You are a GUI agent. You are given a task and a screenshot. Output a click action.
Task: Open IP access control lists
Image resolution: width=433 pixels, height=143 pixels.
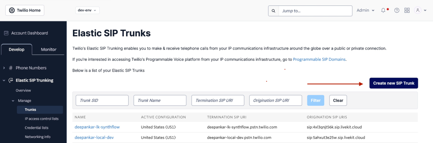[42, 119]
